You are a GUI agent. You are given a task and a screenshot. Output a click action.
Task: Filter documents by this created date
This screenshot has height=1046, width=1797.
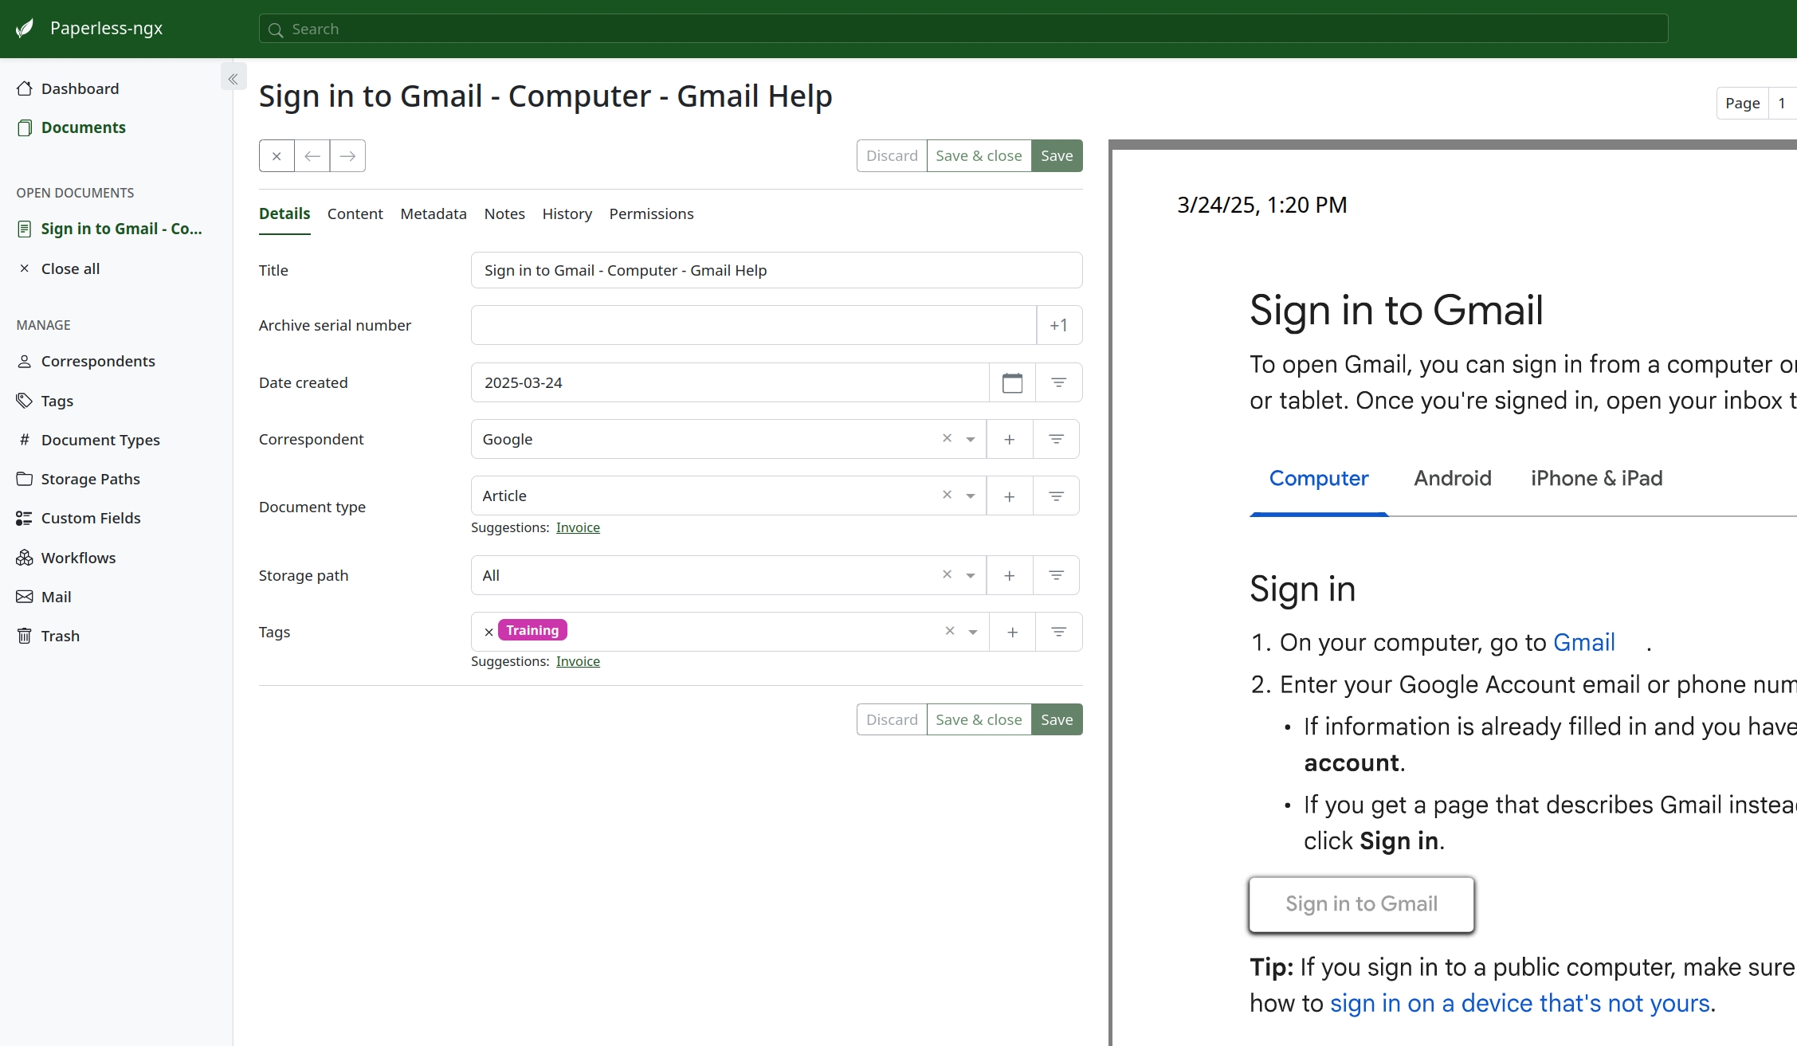(1059, 382)
